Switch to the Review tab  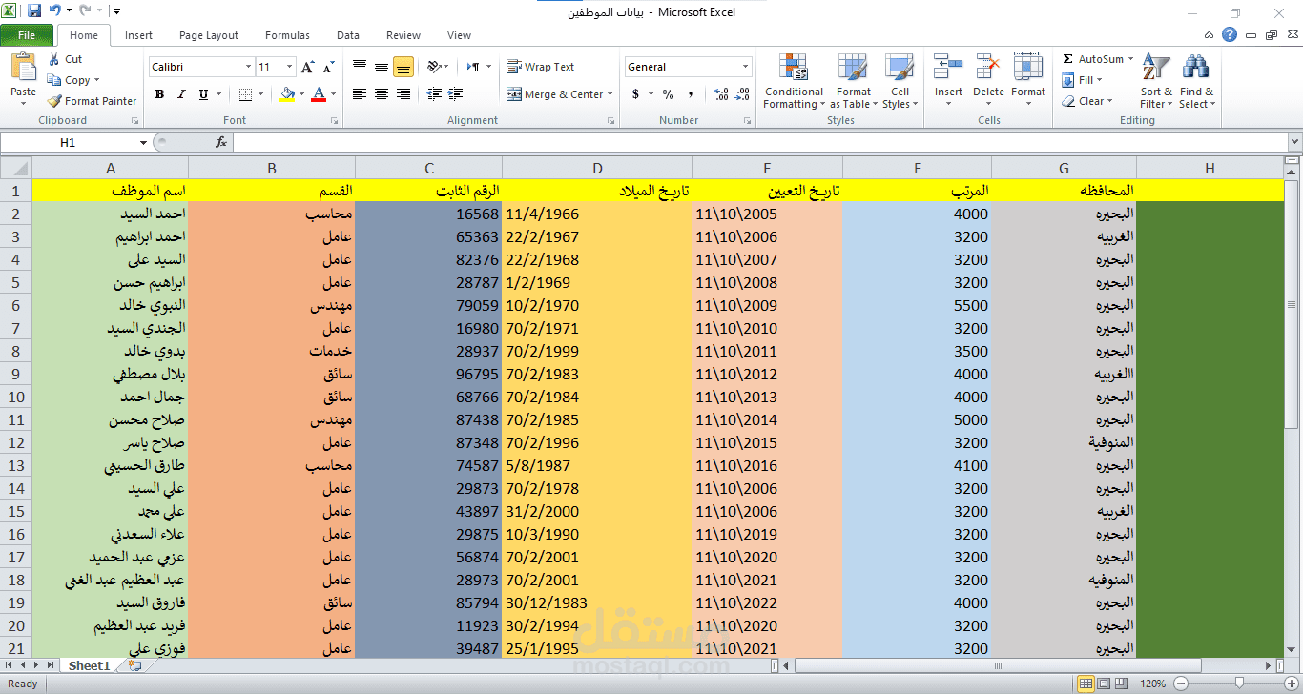click(x=403, y=35)
